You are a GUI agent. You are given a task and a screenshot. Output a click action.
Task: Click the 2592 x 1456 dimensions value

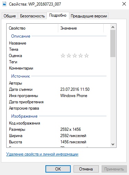click(x=70, y=129)
